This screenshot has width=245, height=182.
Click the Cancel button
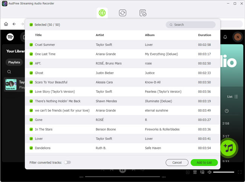177,163
